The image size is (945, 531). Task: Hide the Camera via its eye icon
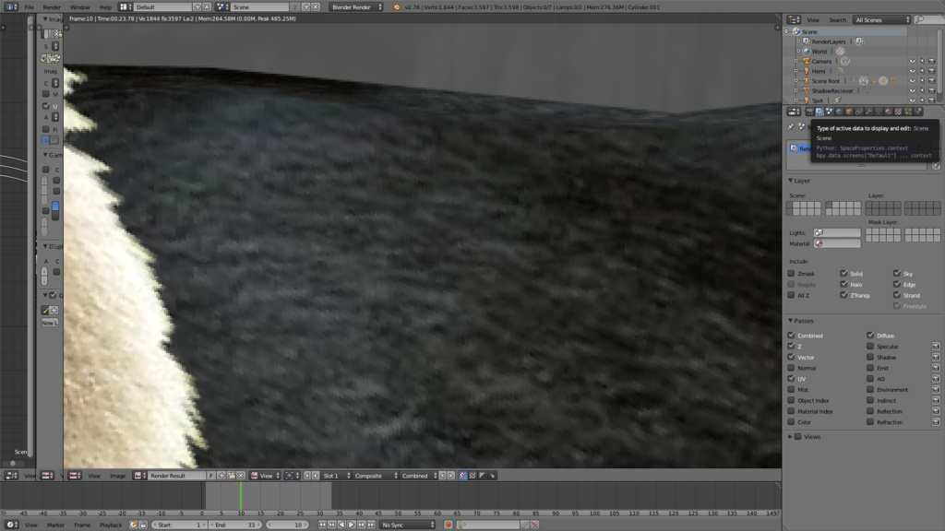tap(912, 62)
